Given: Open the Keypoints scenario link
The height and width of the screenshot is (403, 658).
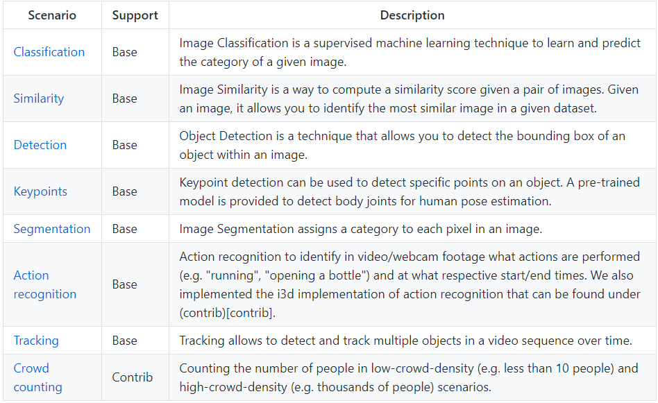Looking at the screenshot, I should click(x=40, y=191).
